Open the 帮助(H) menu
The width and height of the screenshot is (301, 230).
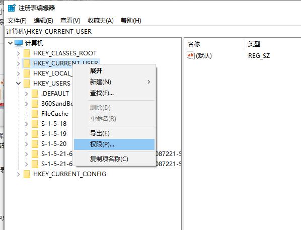tap(131, 20)
